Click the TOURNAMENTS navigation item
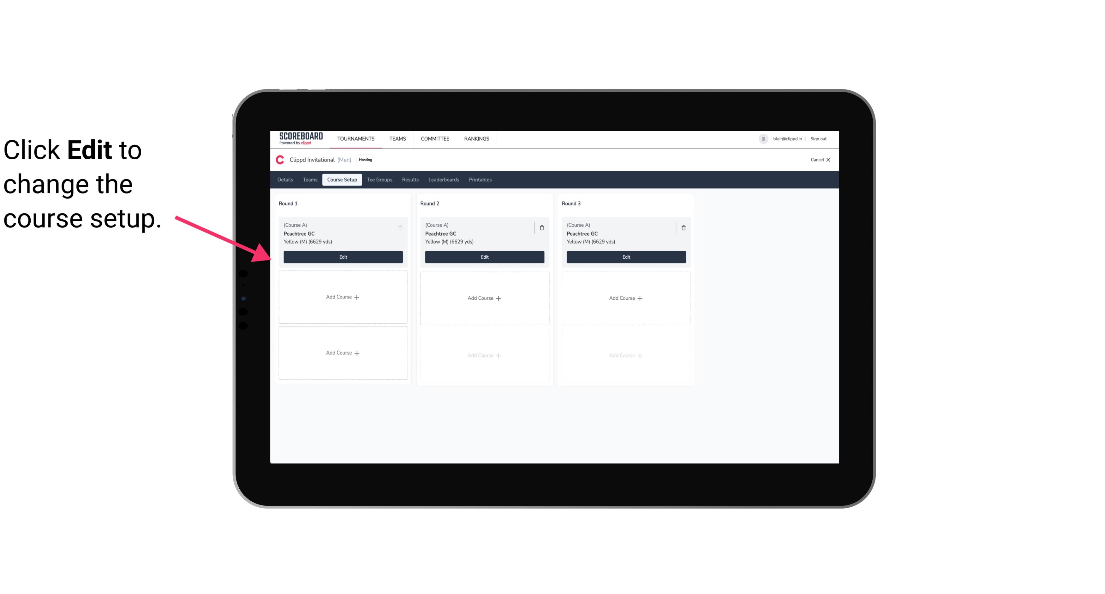Viewport: 1105px width, 594px height. pos(356,138)
